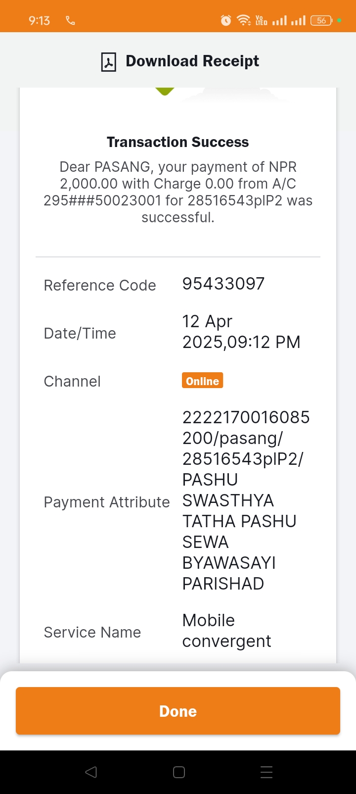Tap the alarm clock status icon

(x=226, y=20)
